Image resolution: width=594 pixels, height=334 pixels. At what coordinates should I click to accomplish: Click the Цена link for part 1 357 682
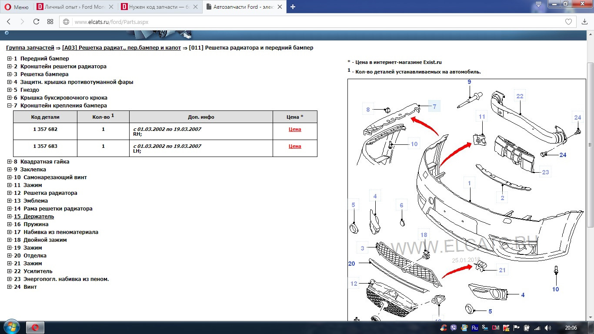tap(295, 129)
